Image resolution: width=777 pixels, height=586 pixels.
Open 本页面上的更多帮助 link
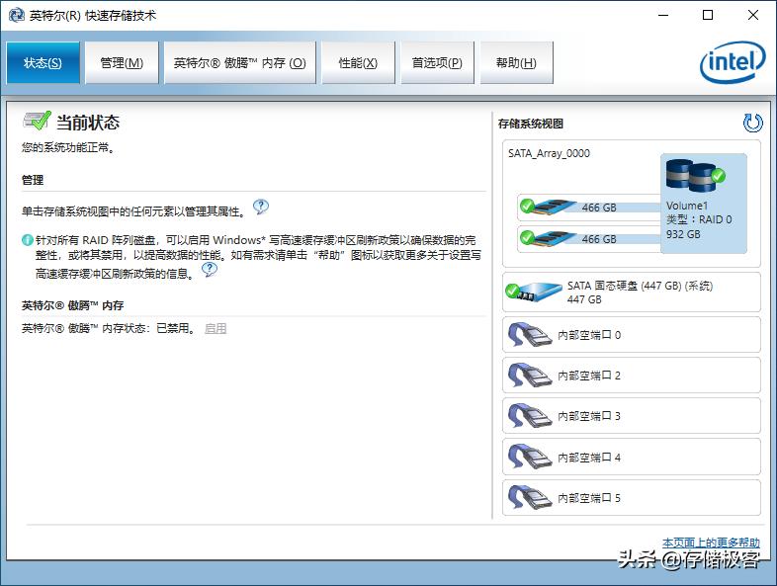pyautogui.click(x=711, y=543)
